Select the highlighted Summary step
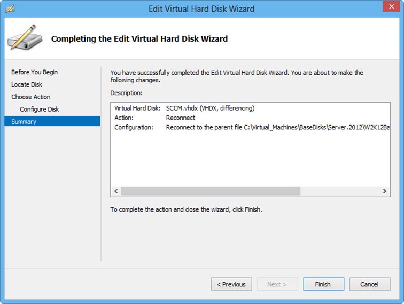The image size is (404, 304). [24, 121]
